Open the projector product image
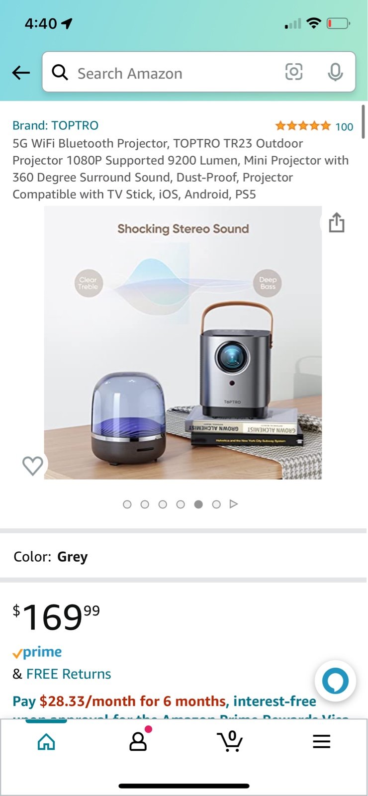The width and height of the screenshot is (368, 796). 183,343
